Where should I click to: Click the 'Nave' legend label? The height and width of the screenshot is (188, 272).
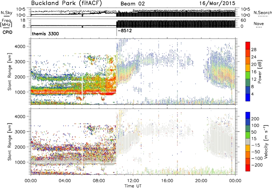(x=259, y=24)
